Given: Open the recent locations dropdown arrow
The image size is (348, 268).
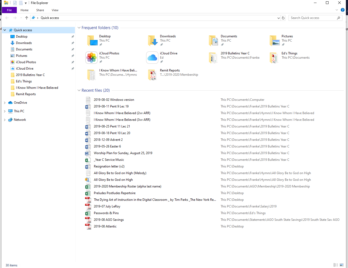Looking at the screenshot, I should click(x=21, y=18).
